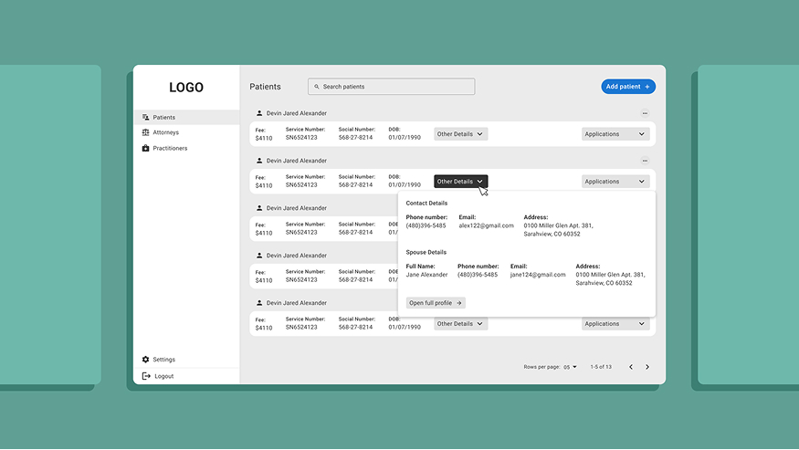This screenshot has height=450, width=799.
Task: Click service number SN6524123 in the second row
Action: (x=301, y=185)
